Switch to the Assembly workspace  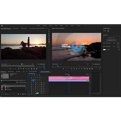click(x=45, y=26)
